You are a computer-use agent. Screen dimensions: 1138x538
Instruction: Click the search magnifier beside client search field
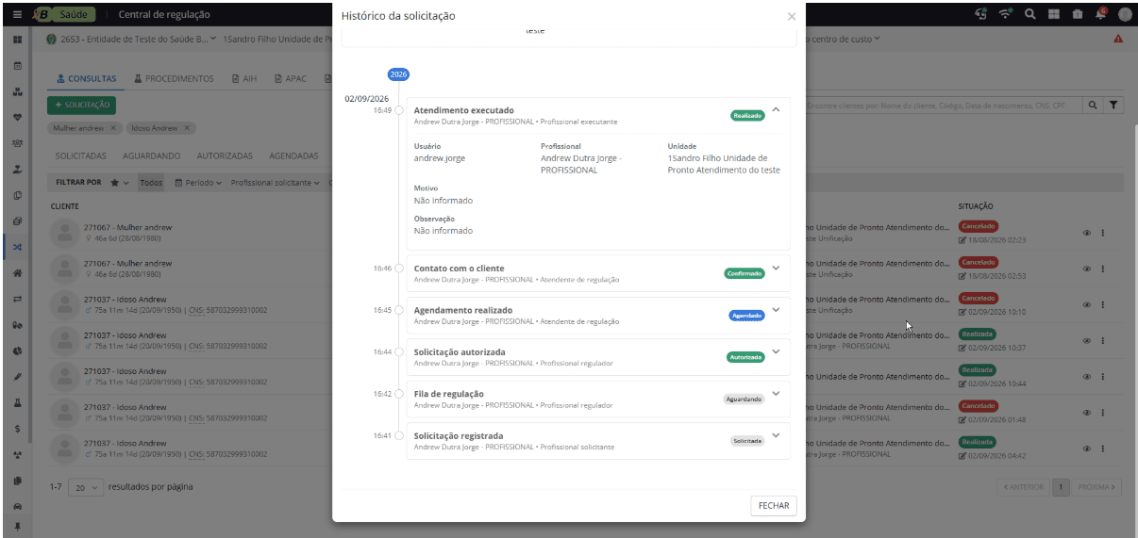[1093, 106]
